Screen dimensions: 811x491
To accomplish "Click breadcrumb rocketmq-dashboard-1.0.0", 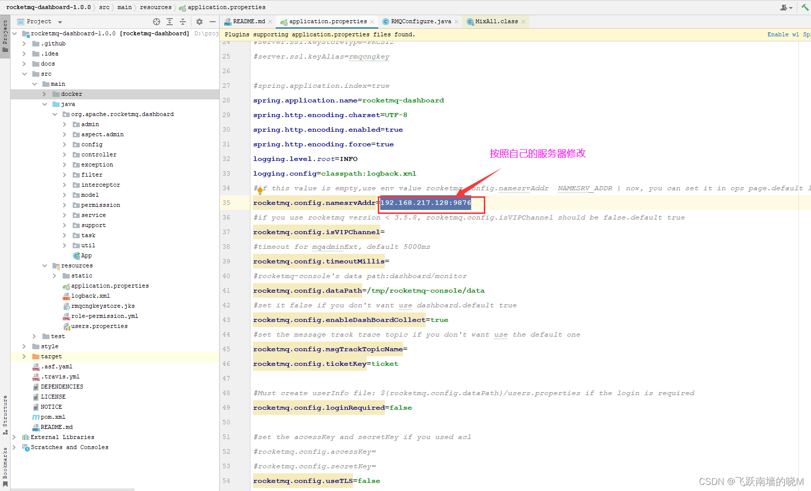I will [48, 7].
